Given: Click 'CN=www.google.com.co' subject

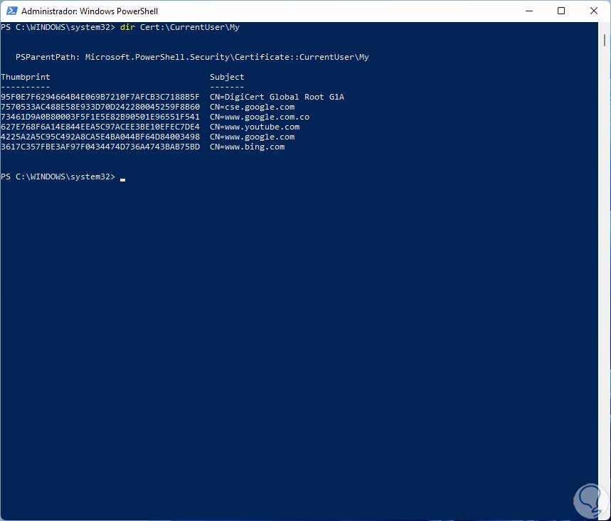Looking at the screenshot, I should pyautogui.click(x=260, y=117).
